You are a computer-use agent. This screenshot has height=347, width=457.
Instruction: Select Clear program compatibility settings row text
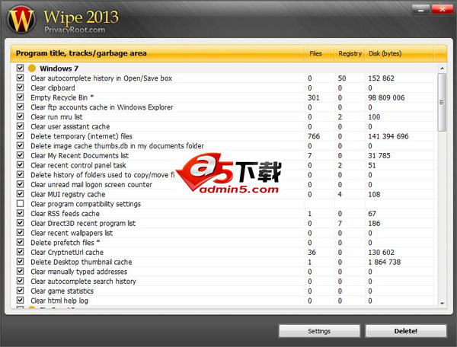coord(85,204)
